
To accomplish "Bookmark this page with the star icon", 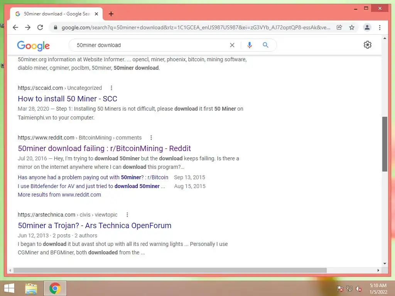I will pyautogui.click(x=352, y=27).
